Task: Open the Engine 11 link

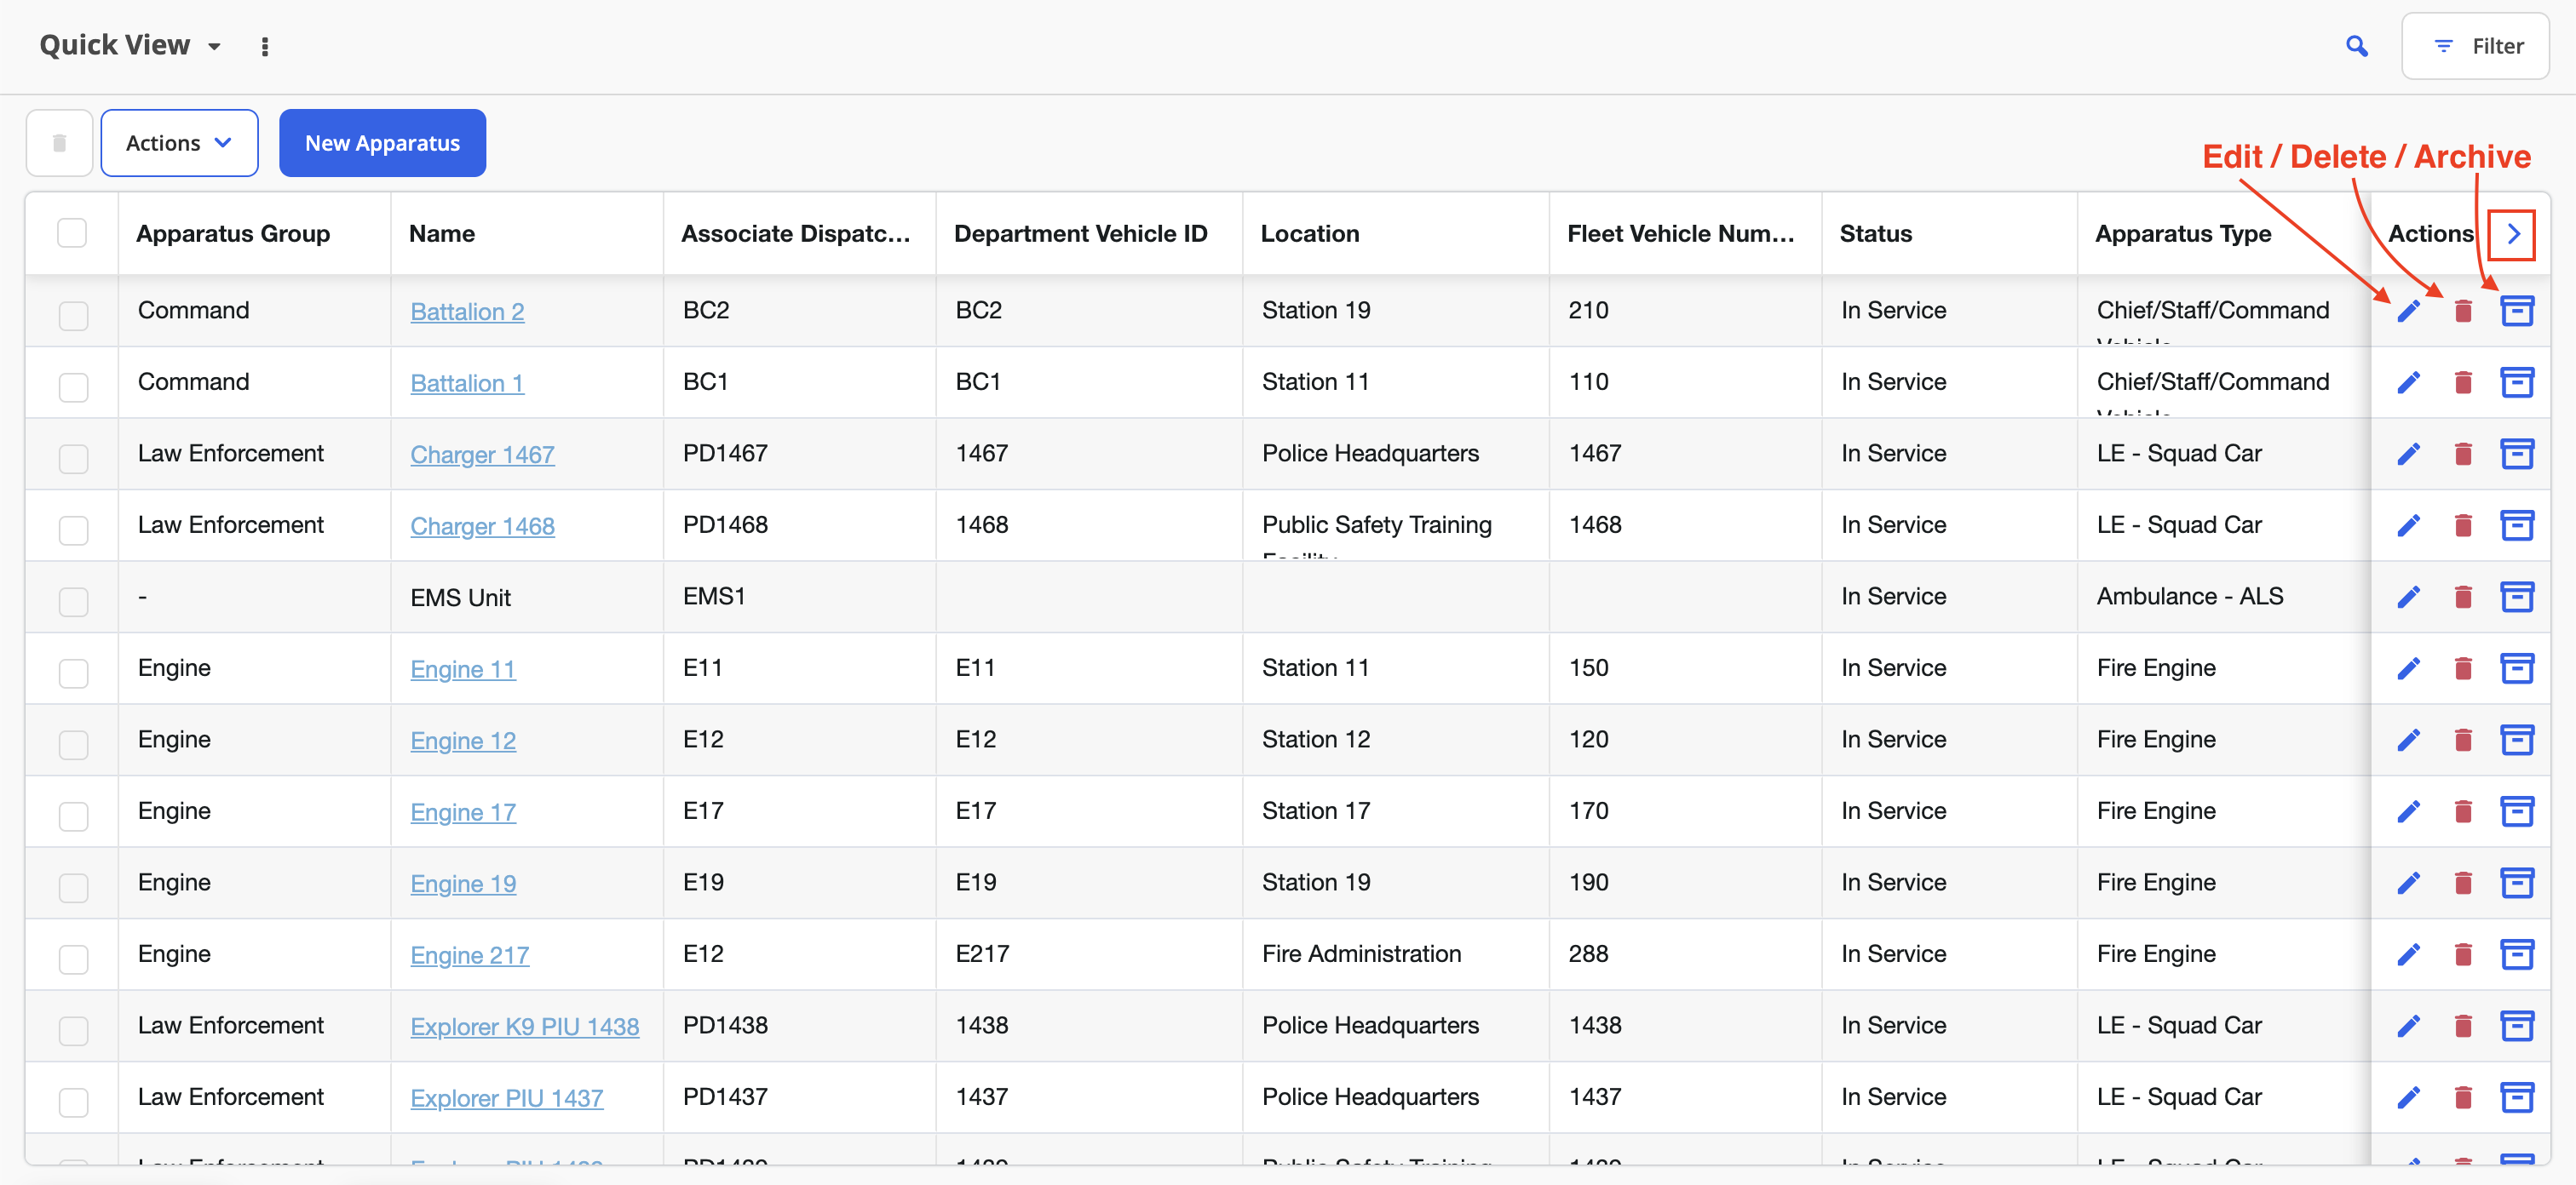Action: 463,669
